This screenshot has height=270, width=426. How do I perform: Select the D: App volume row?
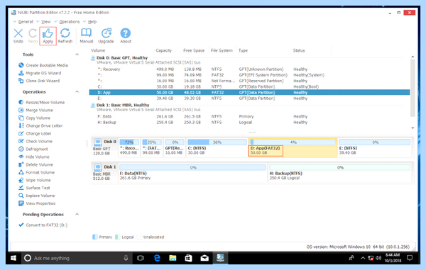pyautogui.click(x=249, y=92)
